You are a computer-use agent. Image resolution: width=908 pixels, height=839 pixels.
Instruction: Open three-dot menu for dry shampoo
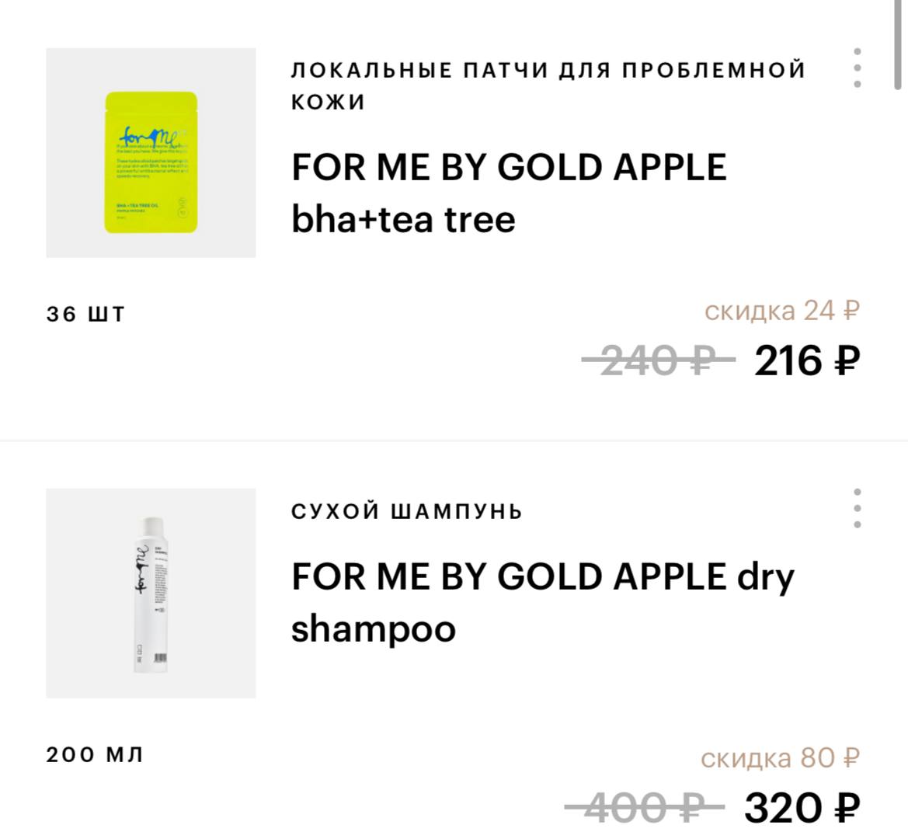pyautogui.click(x=857, y=508)
